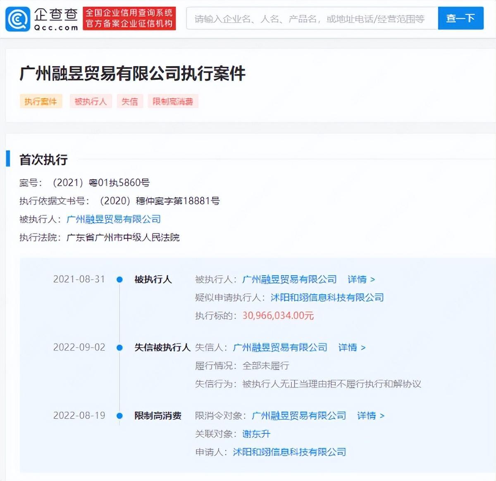The image size is (496, 481).
Task: Open 详情 for the 2021-08-31 被执行人 entry
Action: click(x=361, y=279)
